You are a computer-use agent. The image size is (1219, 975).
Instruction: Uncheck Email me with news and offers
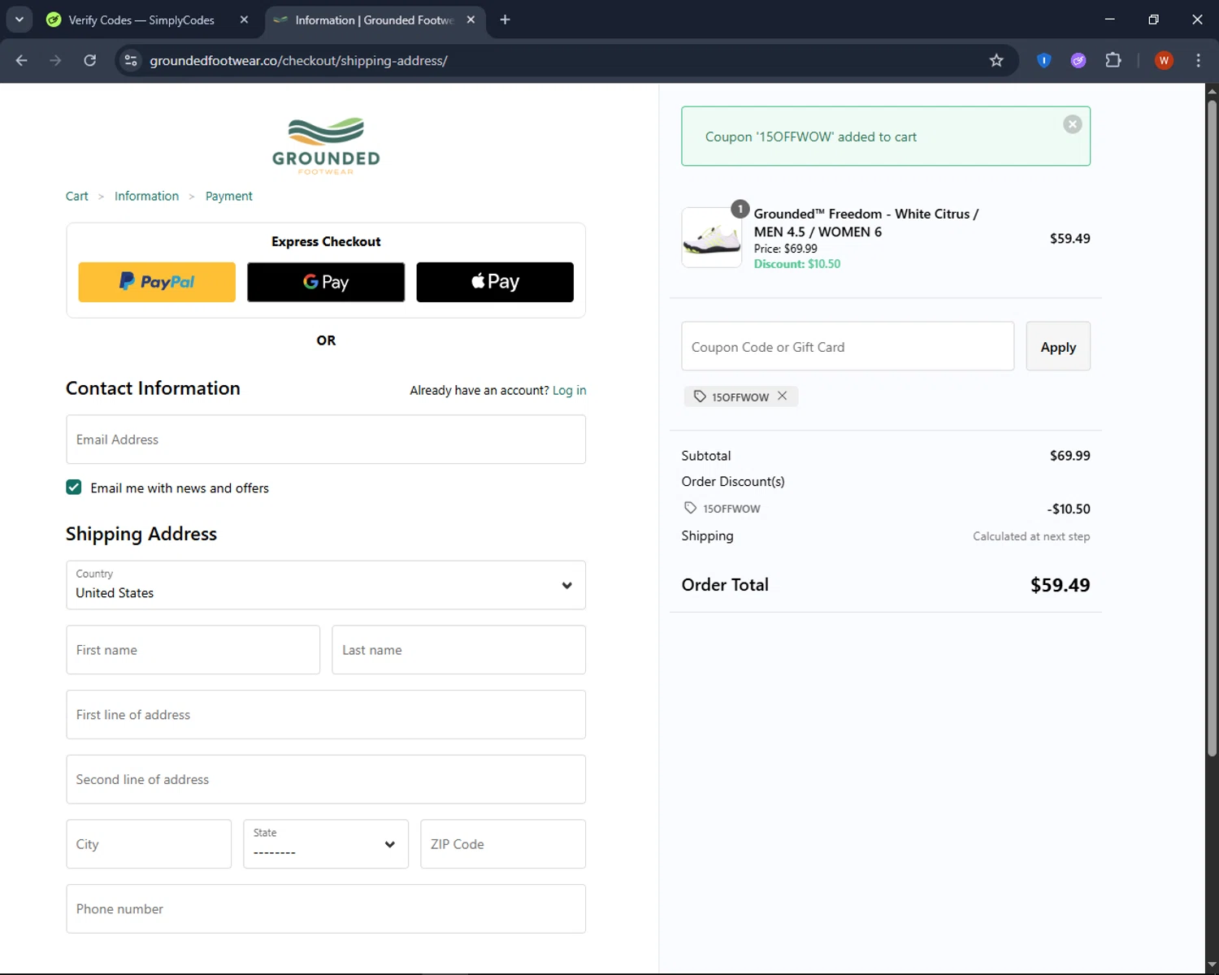[x=74, y=487]
